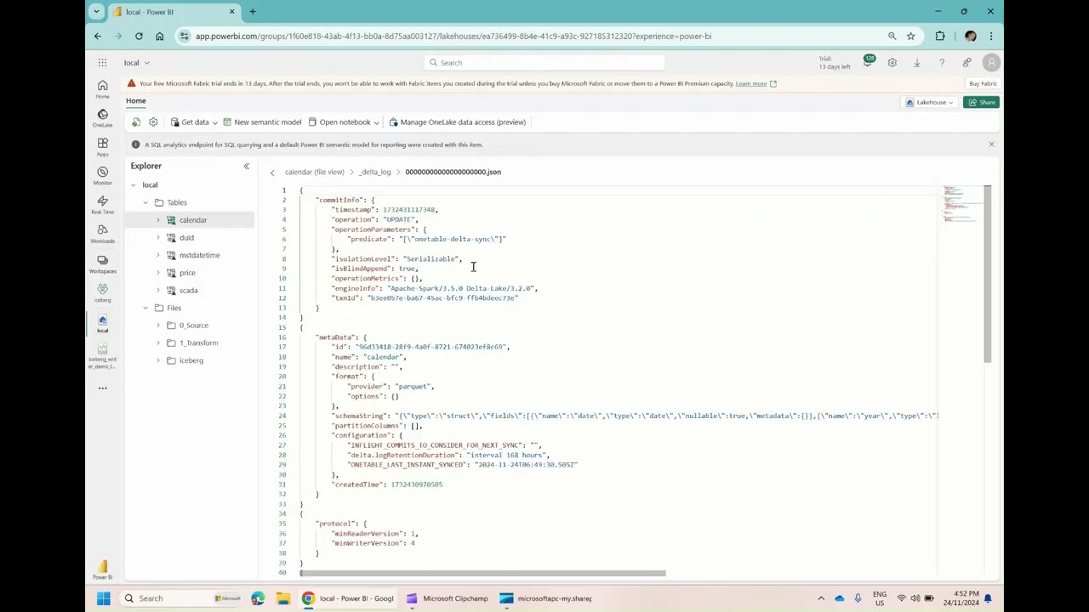This screenshot has height=612, width=1089.
Task: Open OneLake from the left navigation
Action: click(x=102, y=117)
